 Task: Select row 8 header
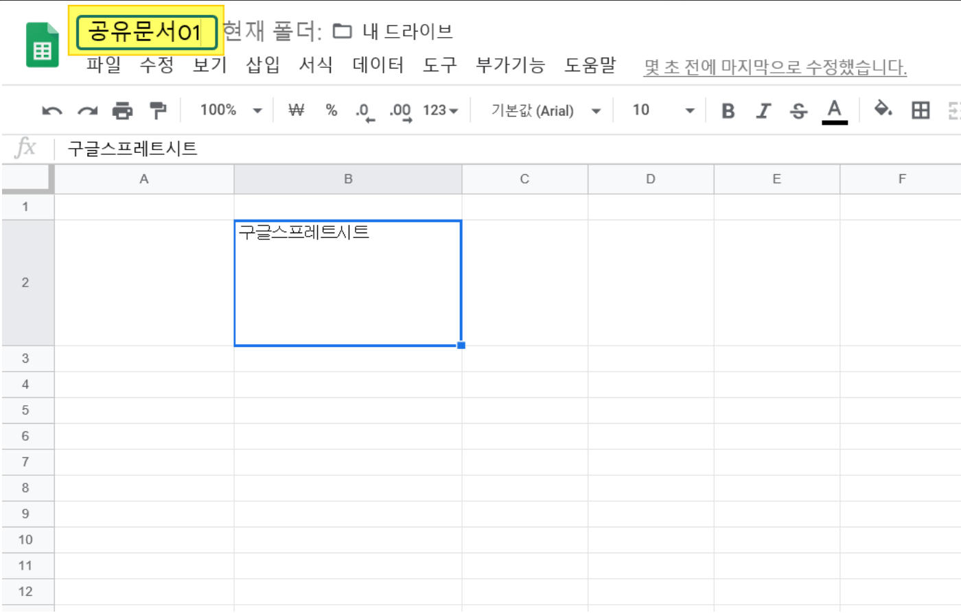click(26, 488)
